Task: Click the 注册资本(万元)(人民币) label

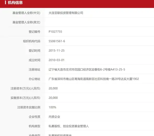Action: click(25, 89)
